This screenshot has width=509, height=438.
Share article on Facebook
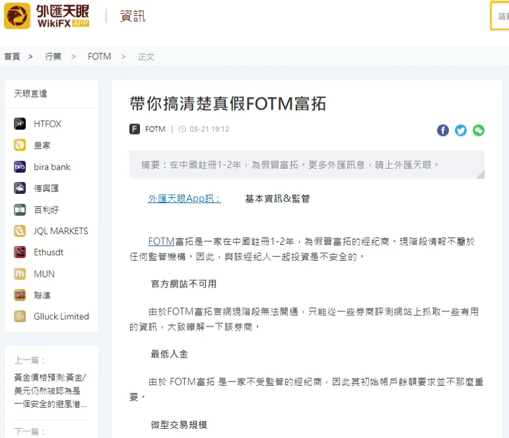443,131
